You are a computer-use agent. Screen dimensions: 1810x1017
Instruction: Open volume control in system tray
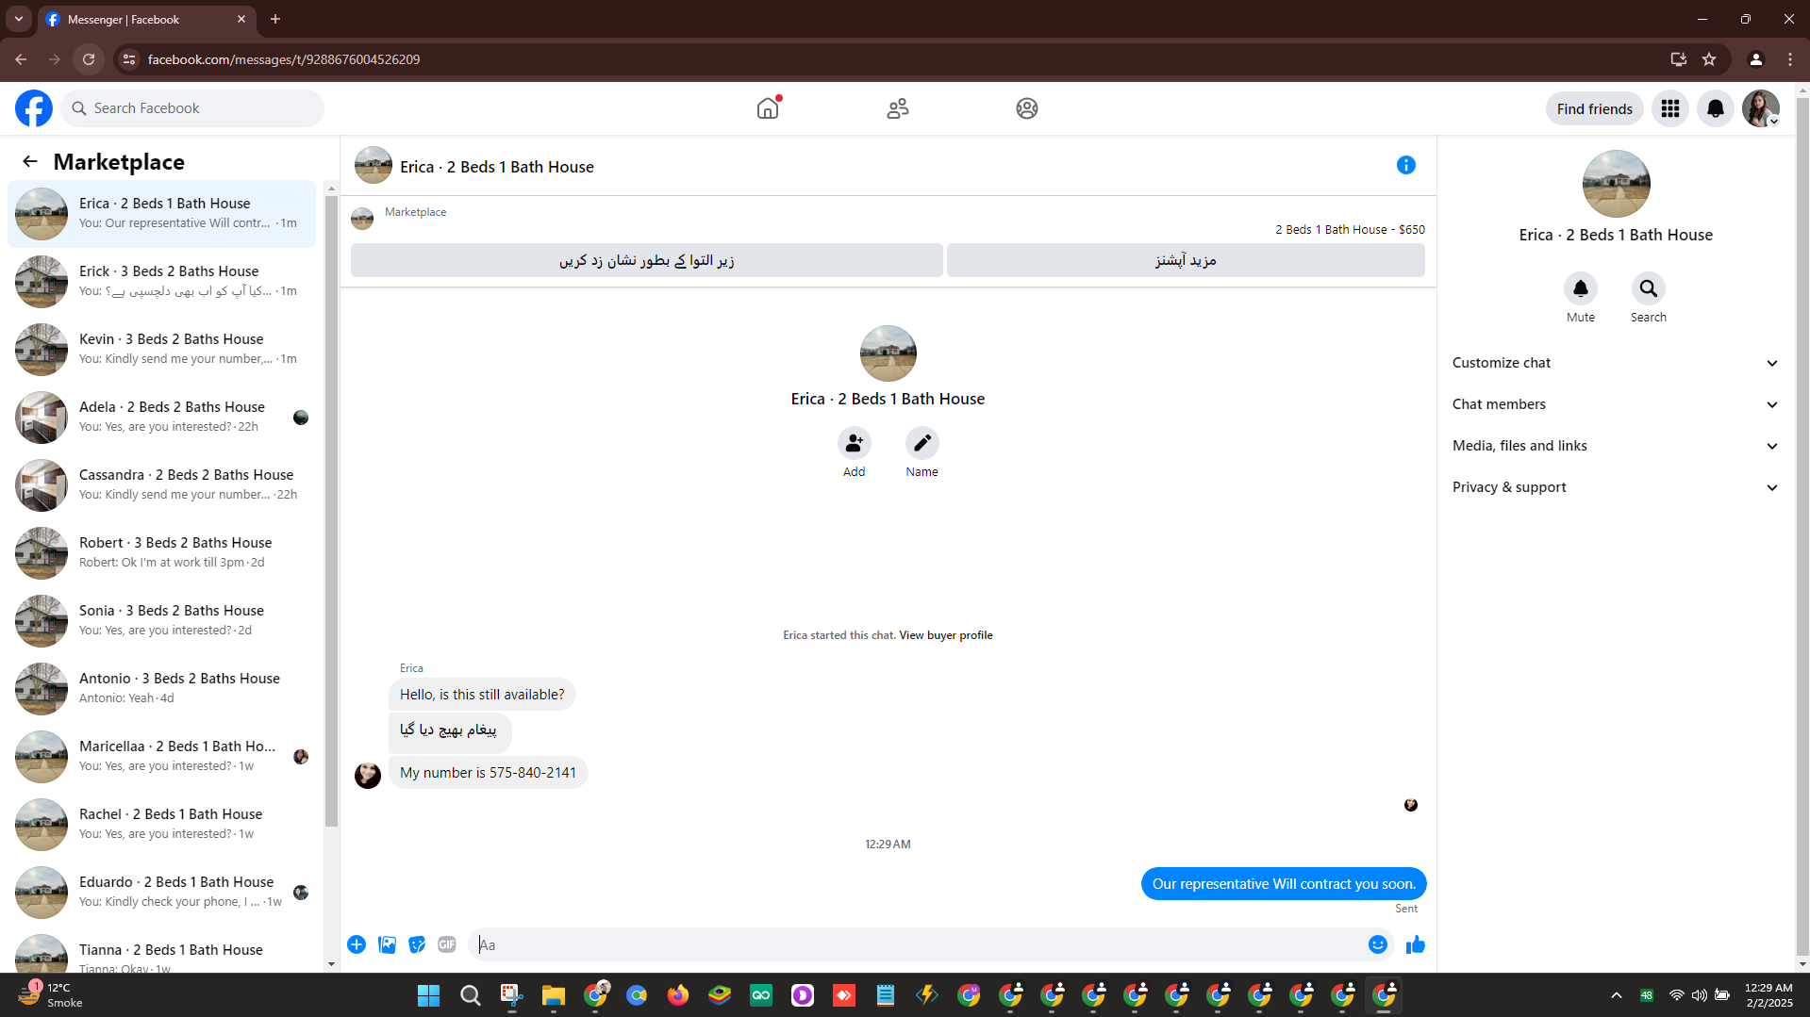[1699, 995]
